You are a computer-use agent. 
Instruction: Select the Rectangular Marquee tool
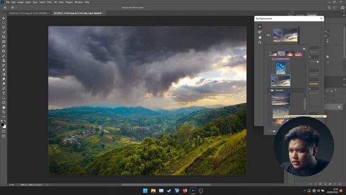(x=4, y=23)
